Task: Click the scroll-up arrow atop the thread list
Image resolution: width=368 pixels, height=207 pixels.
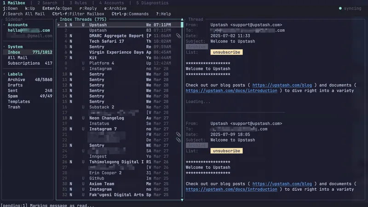Action: click(182, 20)
